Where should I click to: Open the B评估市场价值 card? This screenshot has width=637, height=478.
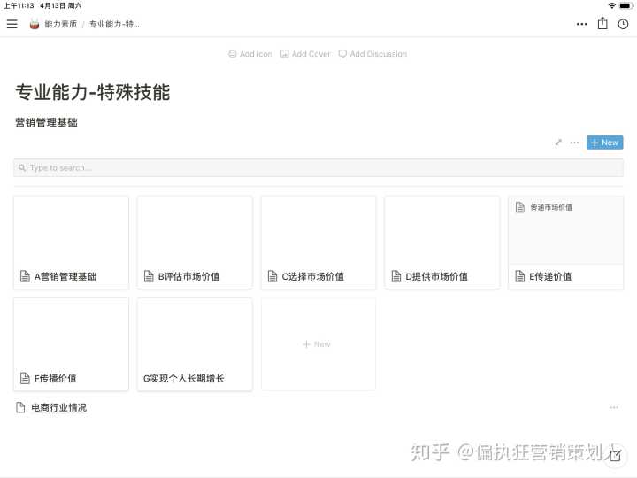195,242
